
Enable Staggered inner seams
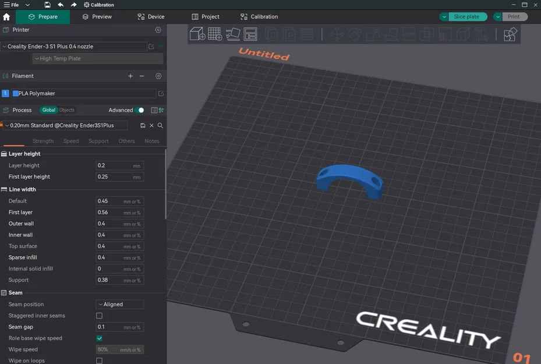tap(99, 315)
